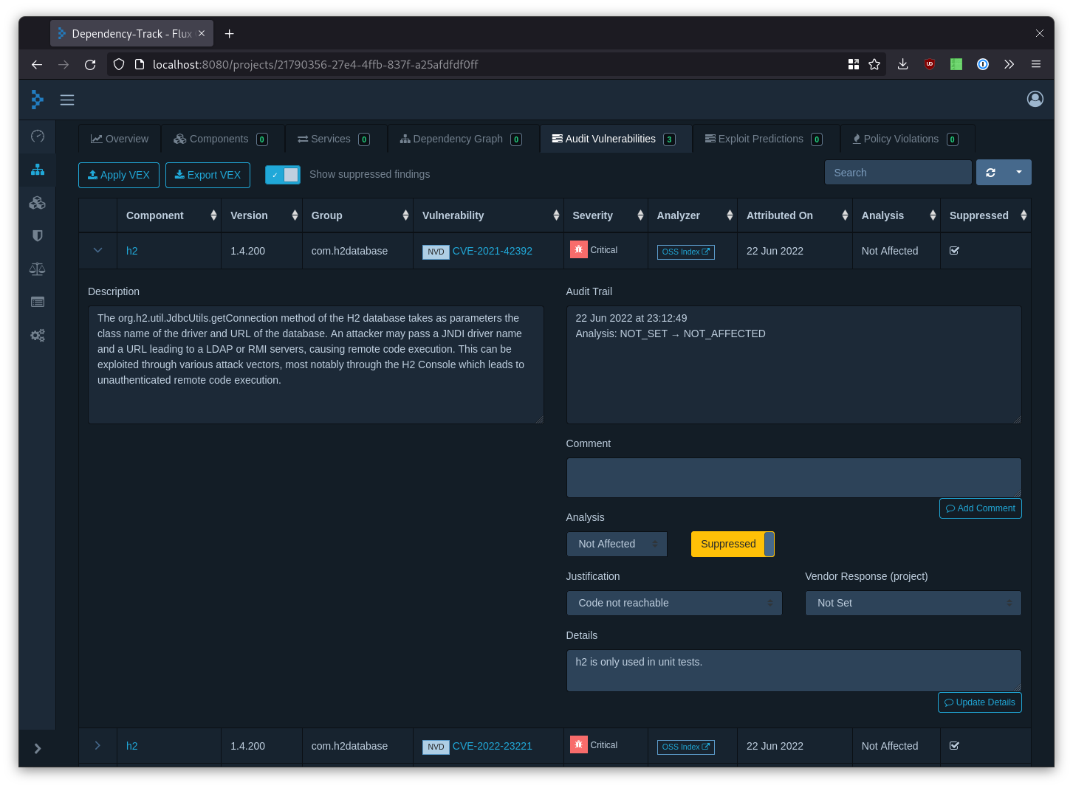Click the browser address bar URL
The image size is (1073, 788).
click(315, 65)
